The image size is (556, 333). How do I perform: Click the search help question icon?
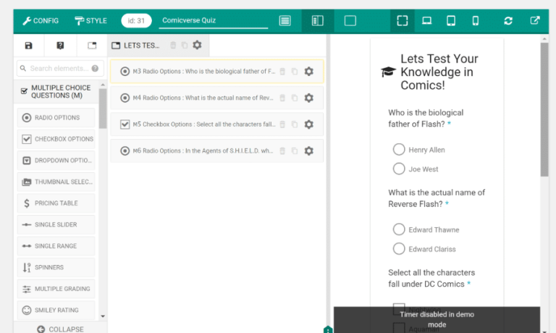click(95, 69)
